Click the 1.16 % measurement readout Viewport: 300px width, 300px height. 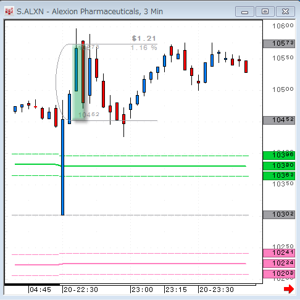tap(144, 48)
